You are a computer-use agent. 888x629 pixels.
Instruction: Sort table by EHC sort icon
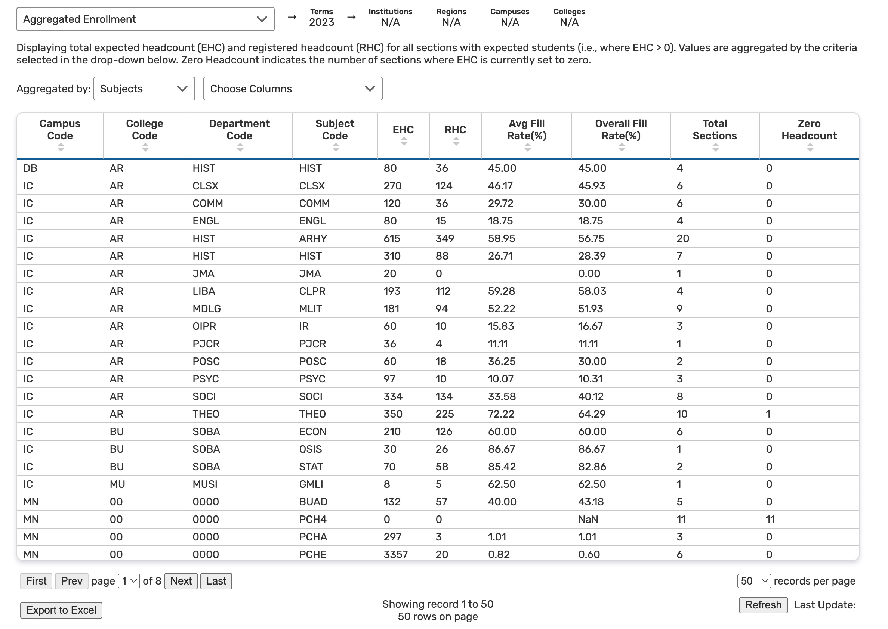point(404,141)
